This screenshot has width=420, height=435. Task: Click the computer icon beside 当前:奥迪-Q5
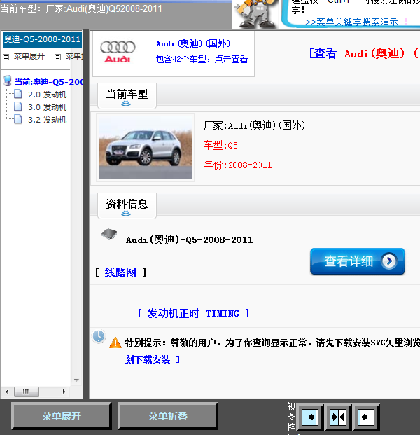(8, 81)
